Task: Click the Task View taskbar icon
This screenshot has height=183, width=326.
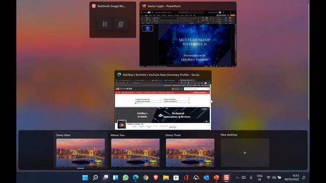Action: click(x=105, y=177)
